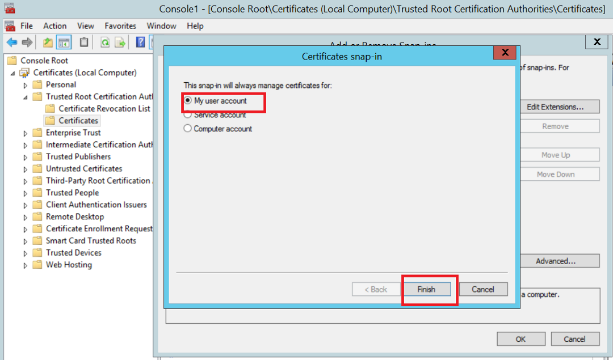Expand the Personal certificate store
The width and height of the screenshot is (613, 360).
(x=26, y=85)
